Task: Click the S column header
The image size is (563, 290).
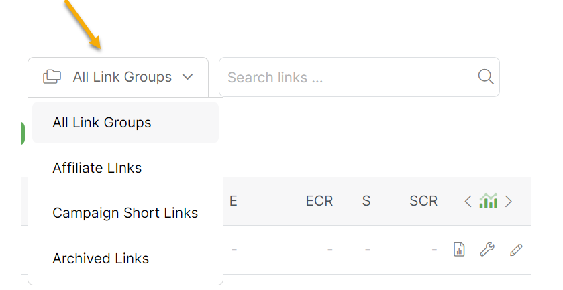Action: 366,201
